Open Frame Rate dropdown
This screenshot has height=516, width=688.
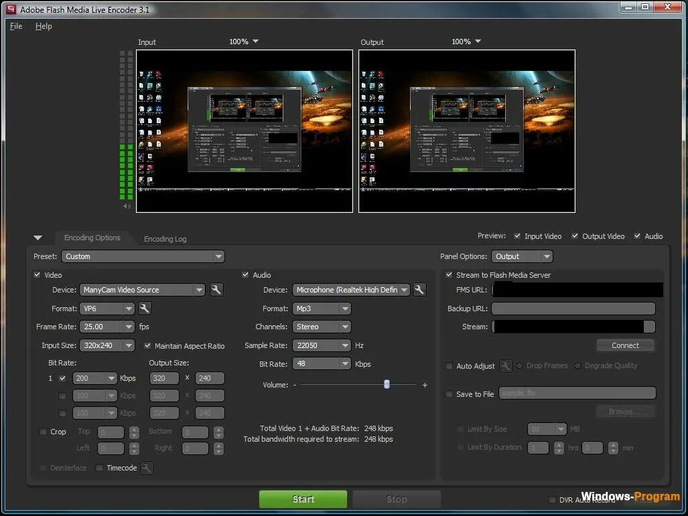pos(107,327)
